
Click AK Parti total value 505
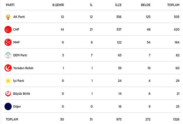pos(177,17)
